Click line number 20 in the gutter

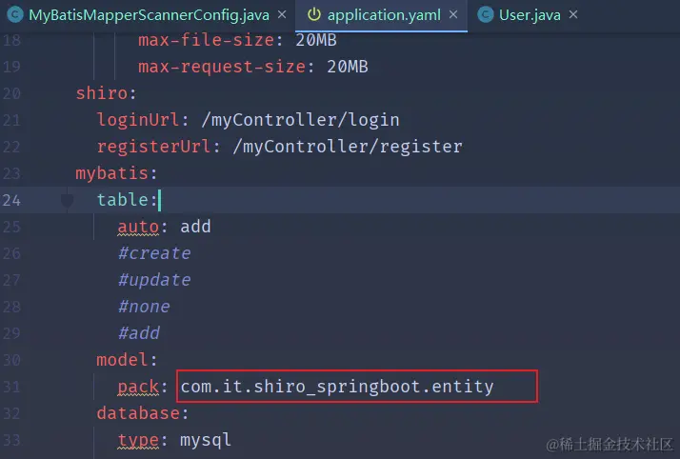click(x=11, y=93)
